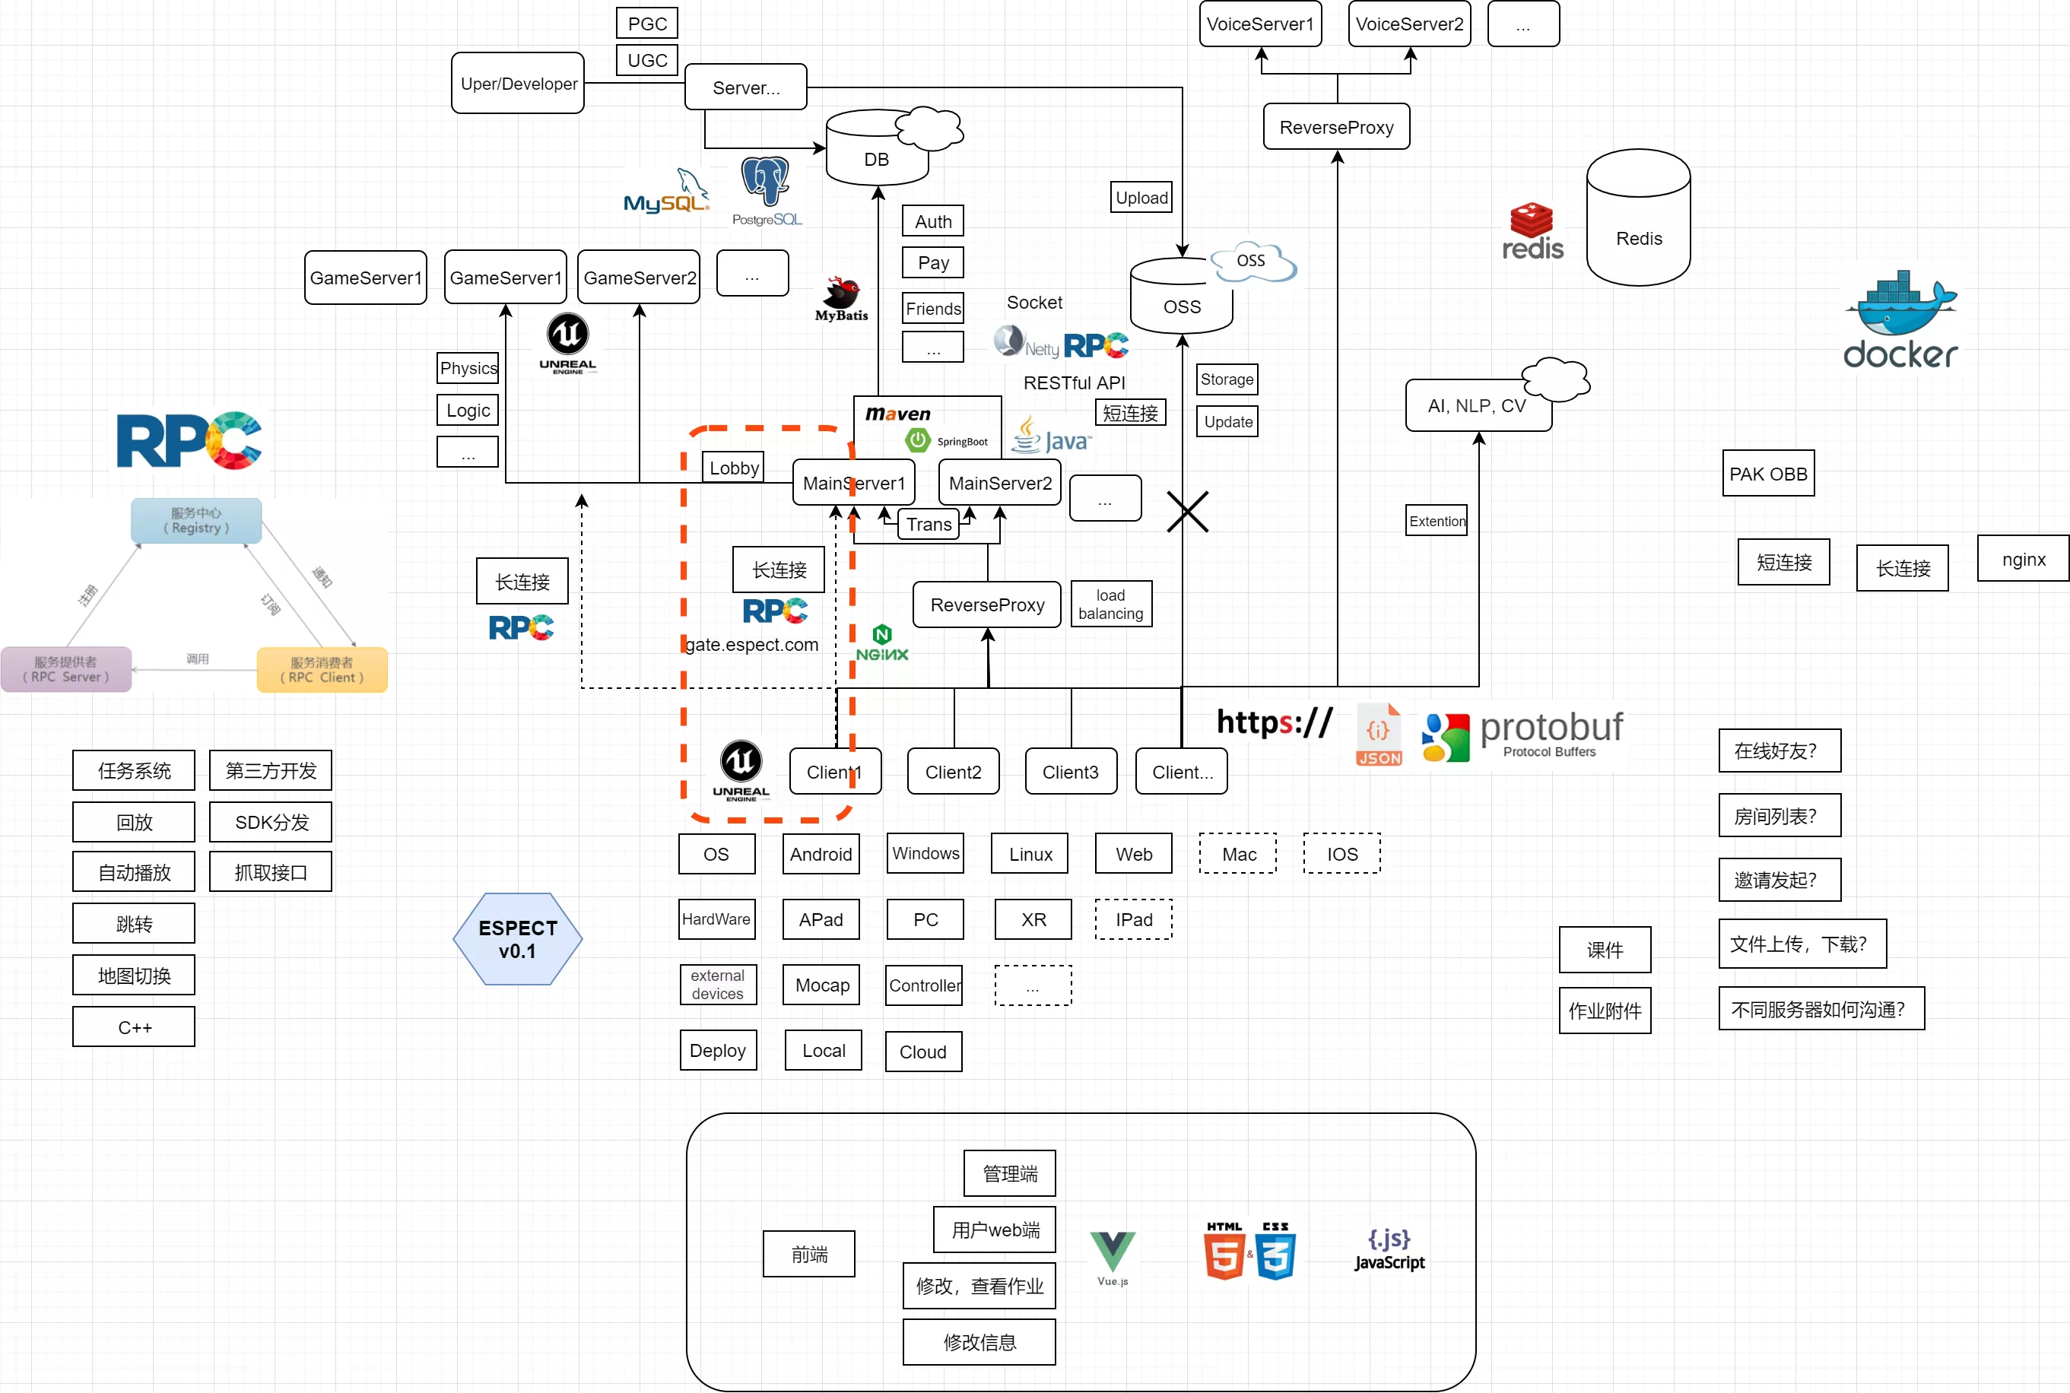
Task: Click the gate.espect.com text
Action: [x=751, y=644]
